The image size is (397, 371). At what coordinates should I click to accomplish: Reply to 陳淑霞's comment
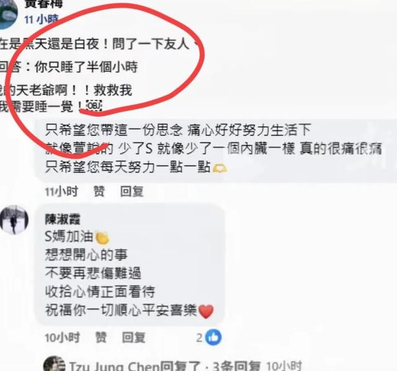(x=134, y=338)
